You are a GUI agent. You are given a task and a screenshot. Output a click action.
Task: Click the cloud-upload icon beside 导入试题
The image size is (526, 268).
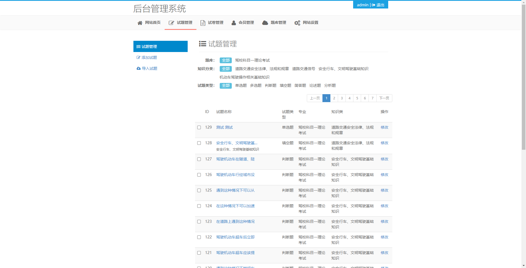point(139,68)
